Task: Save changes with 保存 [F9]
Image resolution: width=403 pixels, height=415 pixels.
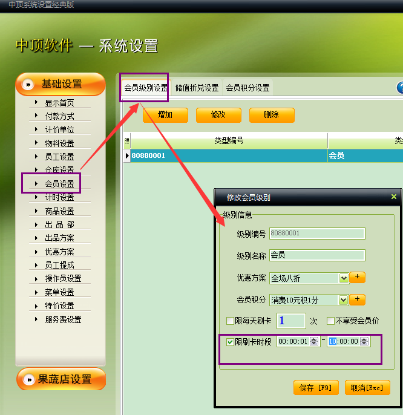Action: pyautogui.click(x=316, y=388)
